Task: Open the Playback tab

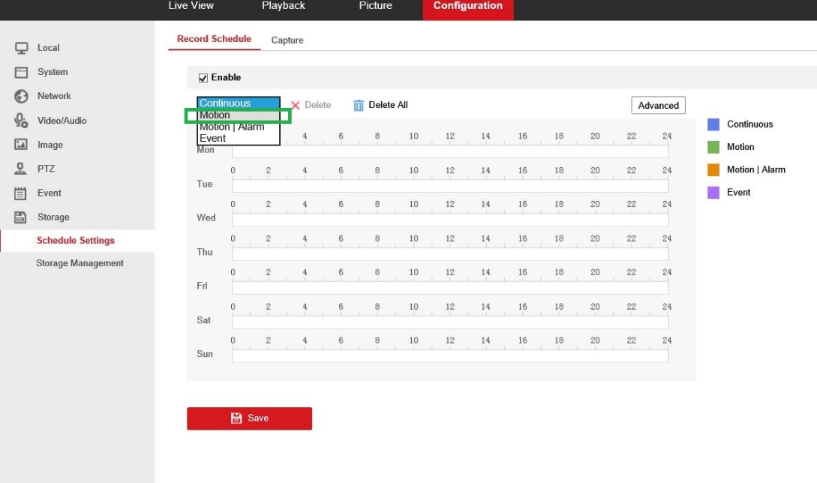Action: [x=284, y=6]
